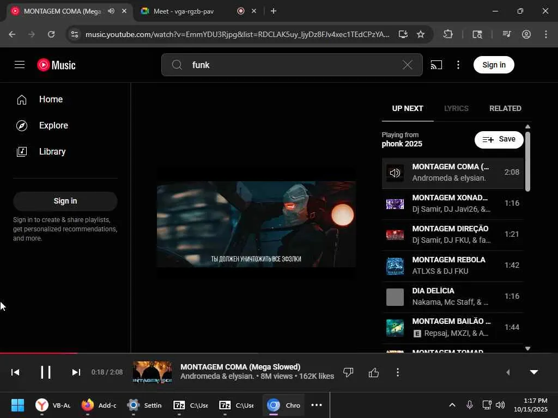Click the funk search field
This screenshot has height=418, width=558.
(x=292, y=65)
